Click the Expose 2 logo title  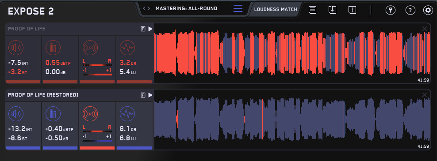coord(31,11)
